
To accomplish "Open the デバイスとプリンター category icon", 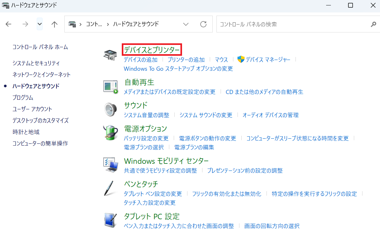I will click(x=110, y=55).
